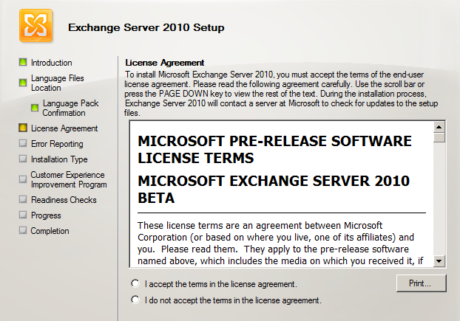Click the Customer Experience Improvement Program step
This screenshot has height=321, width=460.
(68, 179)
